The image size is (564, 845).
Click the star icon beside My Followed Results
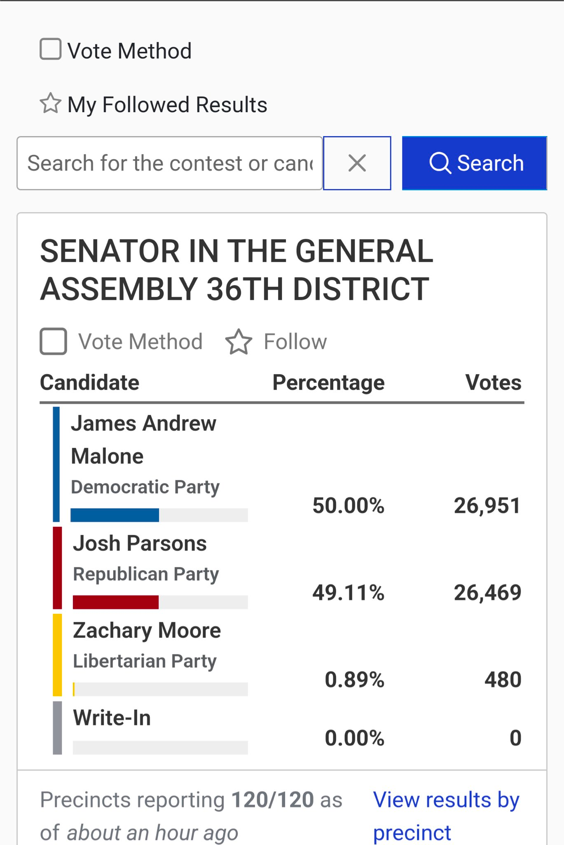pyautogui.click(x=51, y=103)
